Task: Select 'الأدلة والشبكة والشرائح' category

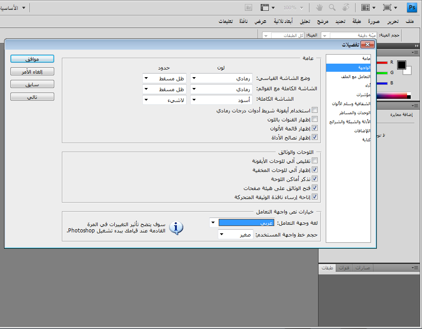Action: pyautogui.click(x=348, y=122)
